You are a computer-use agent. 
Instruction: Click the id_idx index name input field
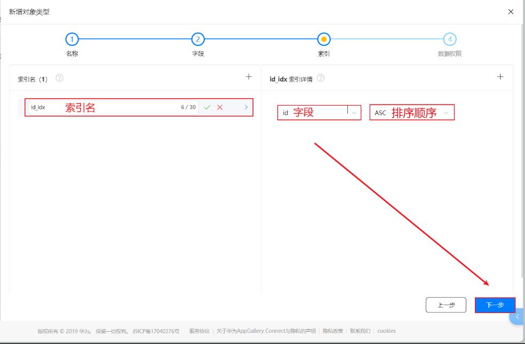pos(113,107)
